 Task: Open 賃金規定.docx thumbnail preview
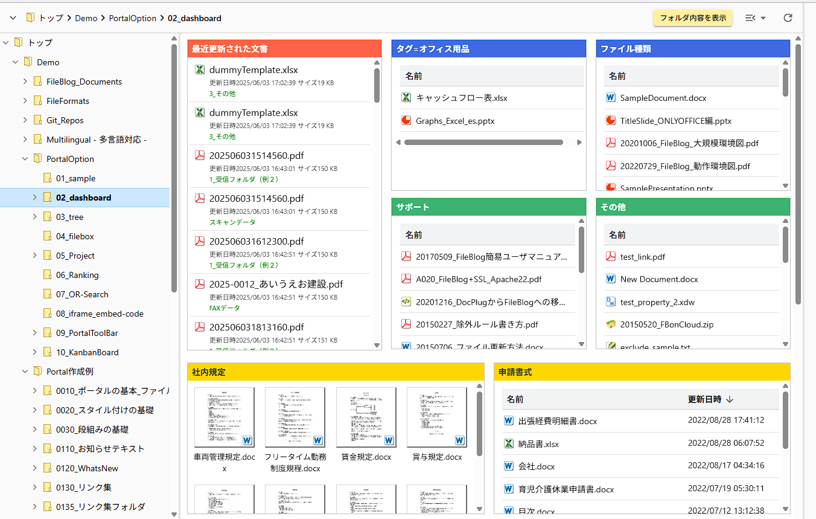point(366,417)
